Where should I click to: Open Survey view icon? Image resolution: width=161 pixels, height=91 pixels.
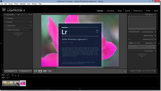coord(50,71)
